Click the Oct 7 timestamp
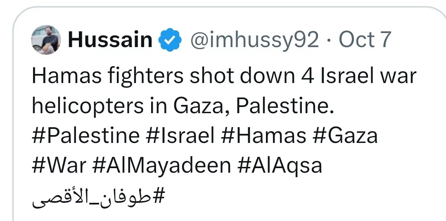Viewport: 446px width, 221px height. 365,40
